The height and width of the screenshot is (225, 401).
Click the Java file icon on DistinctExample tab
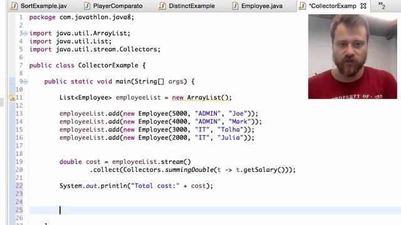point(162,6)
